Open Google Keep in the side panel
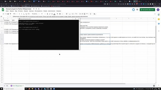This screenshot has height=90, width=161. click(159, 19)
